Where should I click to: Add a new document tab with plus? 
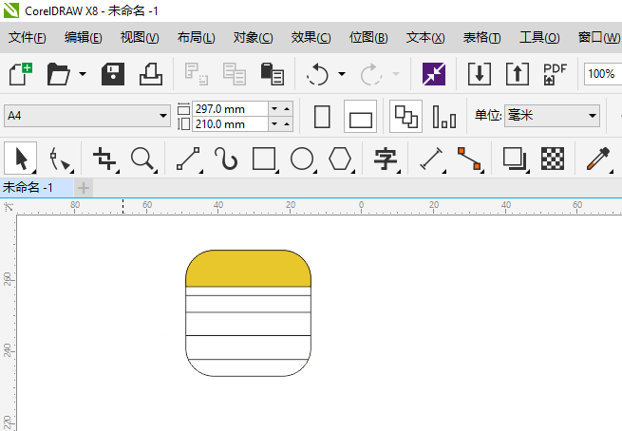pyautogui.click(x=84, y=188)
